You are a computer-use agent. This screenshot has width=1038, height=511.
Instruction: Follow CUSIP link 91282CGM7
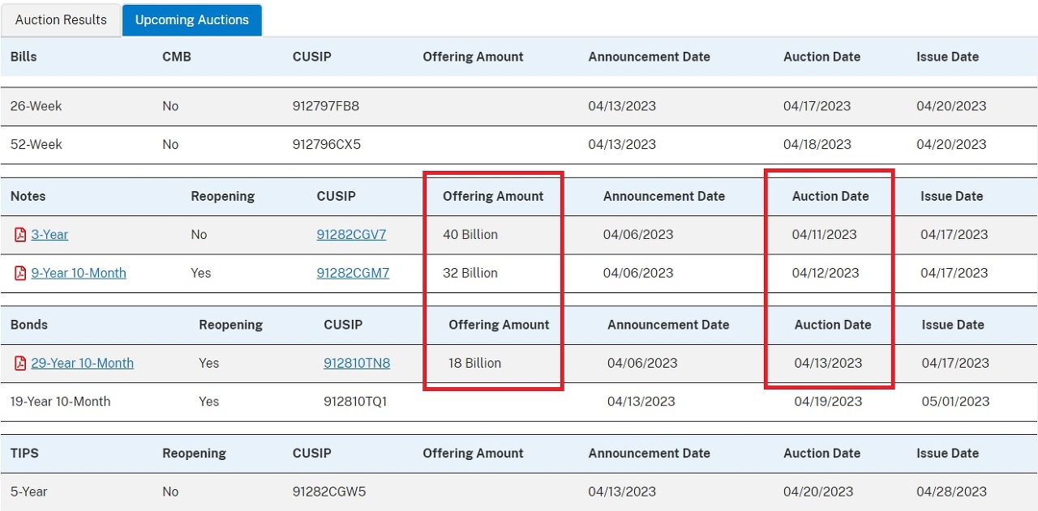click(x=353, y=273)
